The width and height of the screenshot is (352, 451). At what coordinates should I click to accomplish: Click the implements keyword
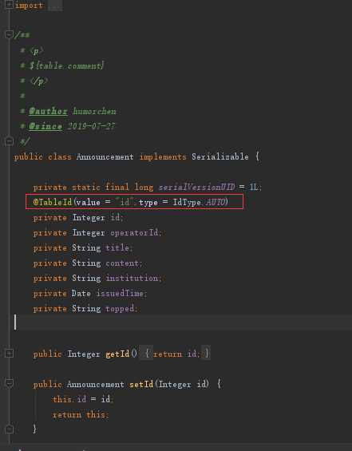pos(163,156)
